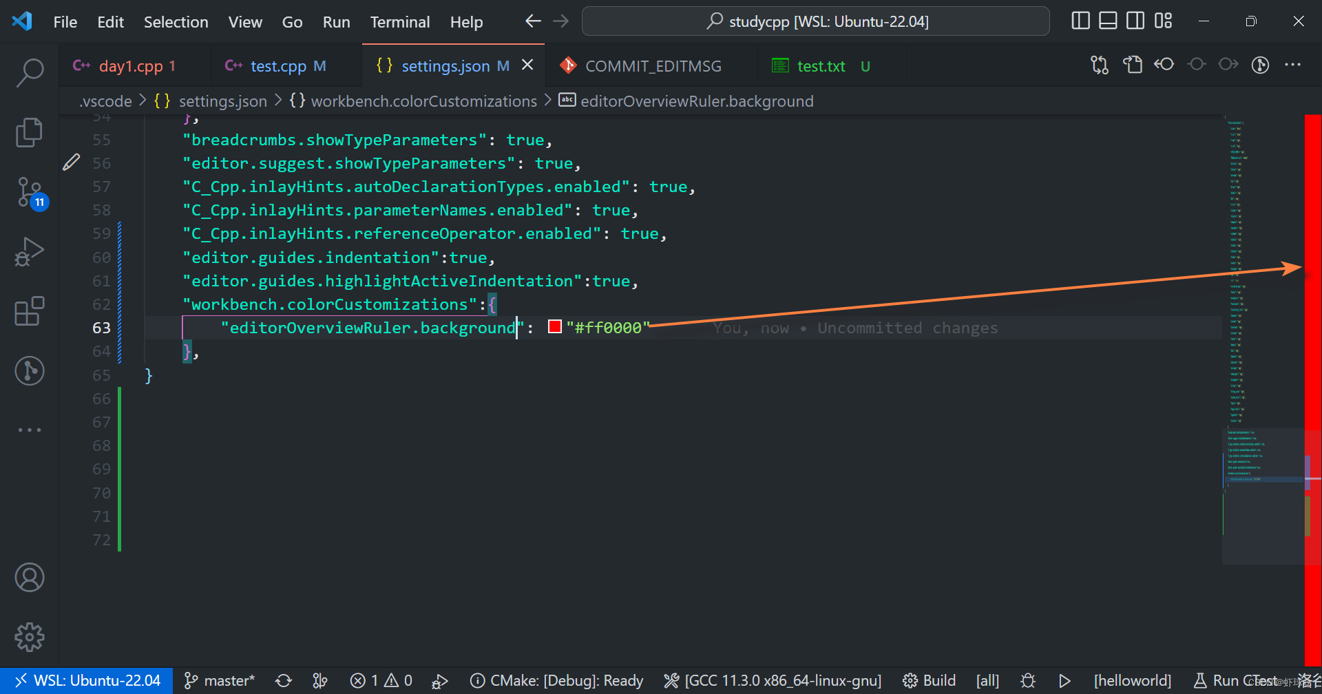Screen dimensions: 1322x694
Task: Click the CMake Build button
Action: (930, 681)
